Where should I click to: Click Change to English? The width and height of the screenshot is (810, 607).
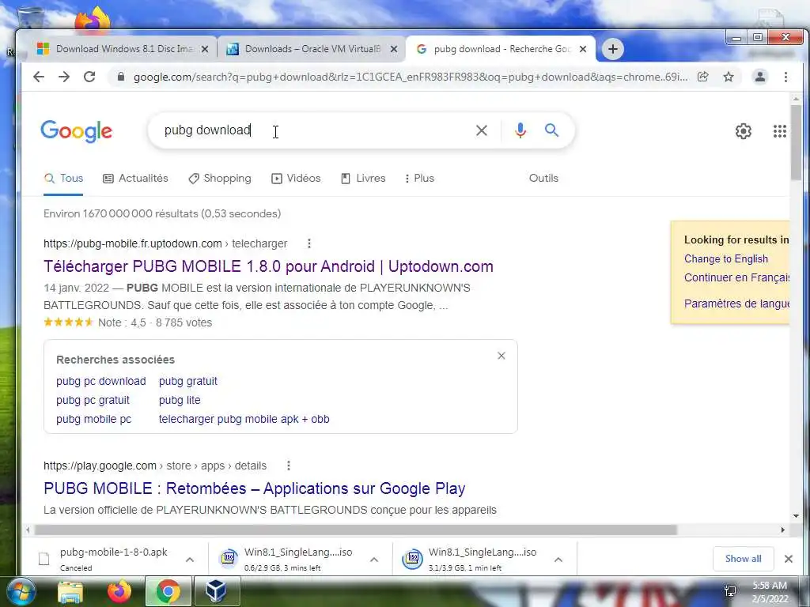(726, 258)
